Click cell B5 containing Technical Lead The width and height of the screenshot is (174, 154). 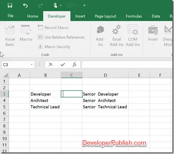click(x=46, y=107)
